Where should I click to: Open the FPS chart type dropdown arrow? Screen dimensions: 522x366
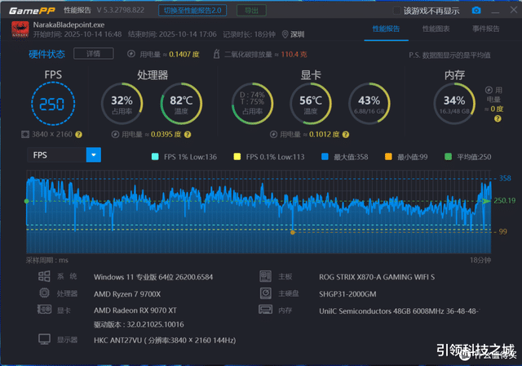(94, 155)
